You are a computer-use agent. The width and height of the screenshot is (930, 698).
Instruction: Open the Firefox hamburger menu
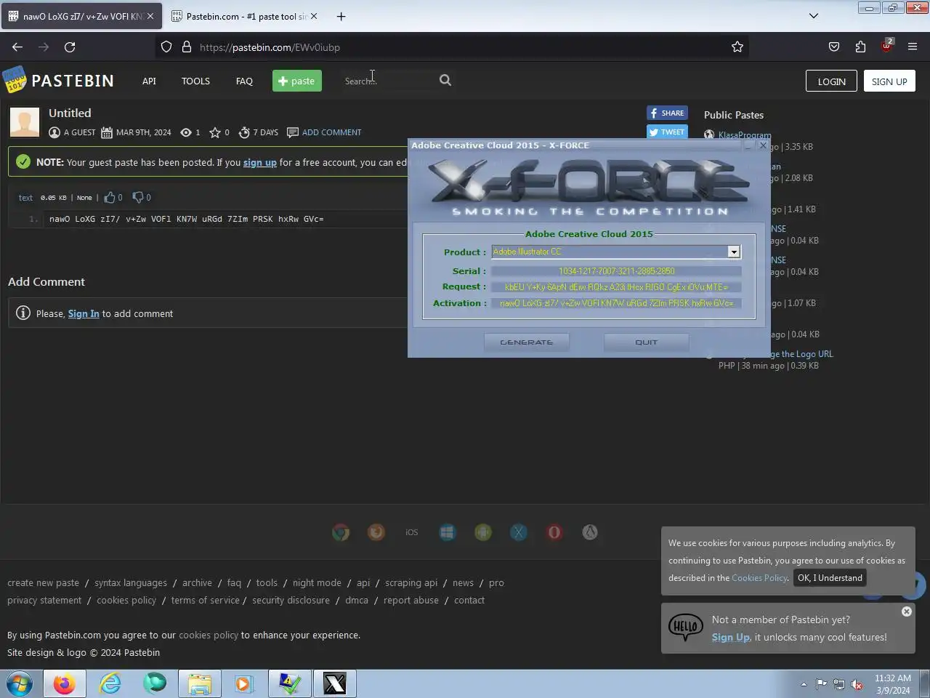tap(913, 47)
